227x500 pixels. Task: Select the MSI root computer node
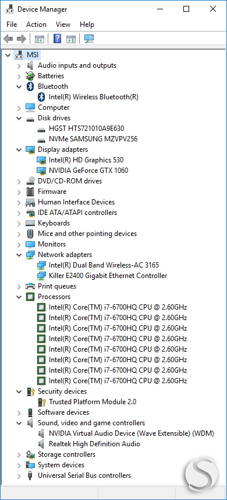coord(33,55)
